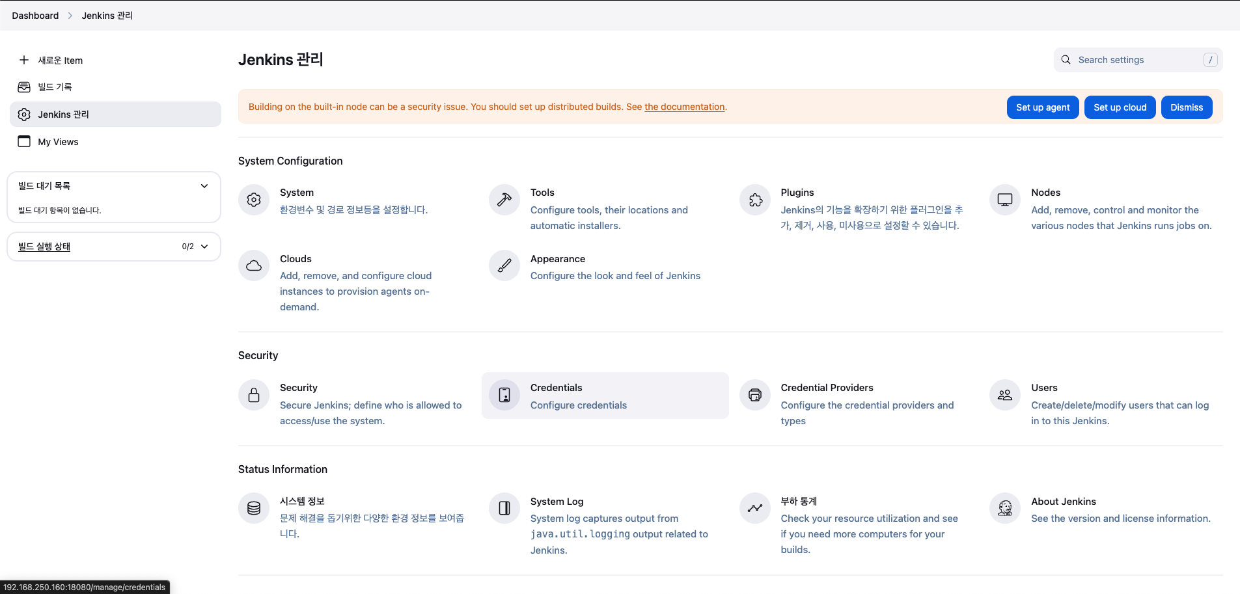Open the Credential Providers icon
1240x594 pixels.
(x=755, y=395)
